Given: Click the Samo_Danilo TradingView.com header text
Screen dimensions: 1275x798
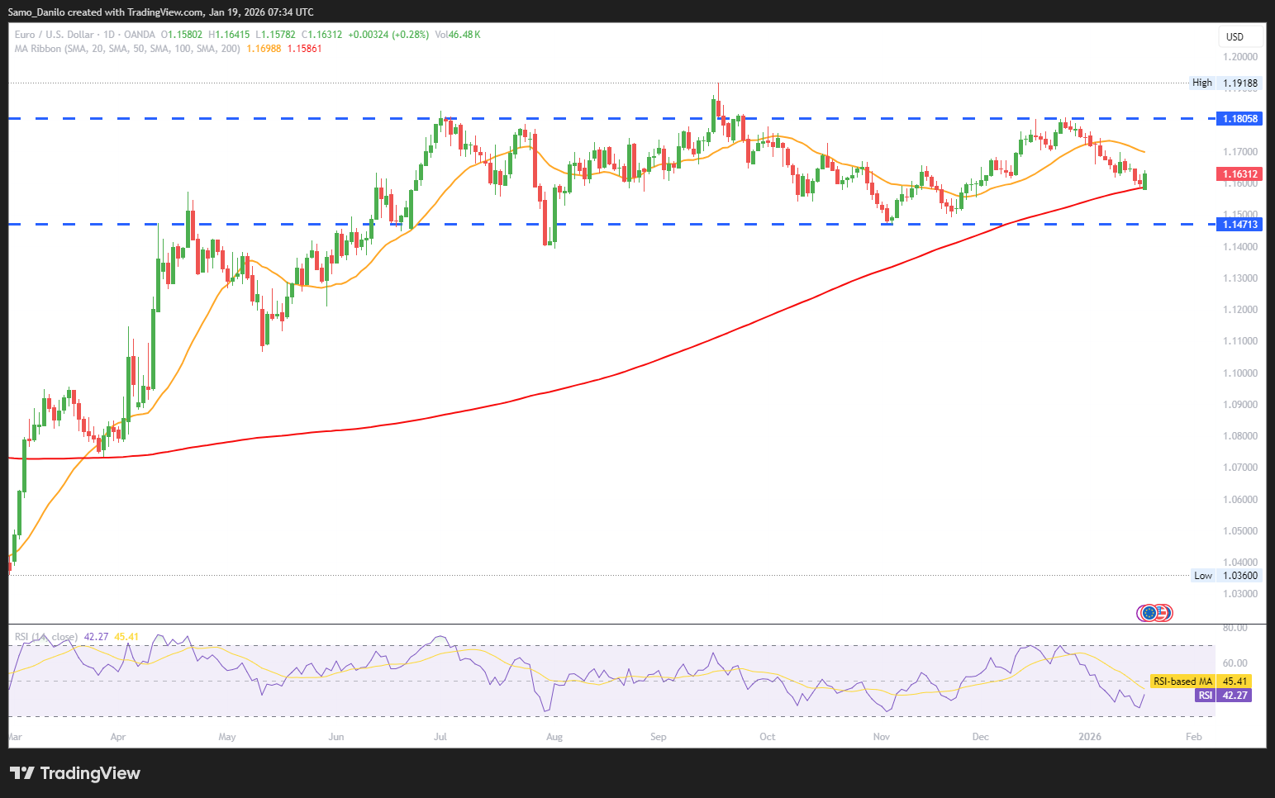Looking at the screenshot, I should (x=160, y=12).
